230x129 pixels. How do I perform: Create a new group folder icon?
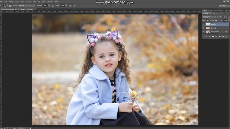pyautogui.click(x=220, y=37)
